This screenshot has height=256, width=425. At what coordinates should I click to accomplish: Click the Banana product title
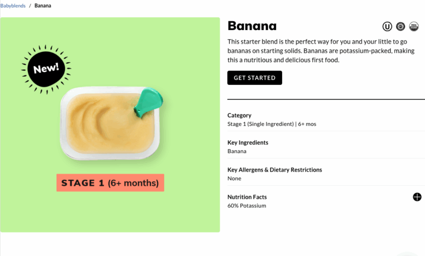pos(252,26)
